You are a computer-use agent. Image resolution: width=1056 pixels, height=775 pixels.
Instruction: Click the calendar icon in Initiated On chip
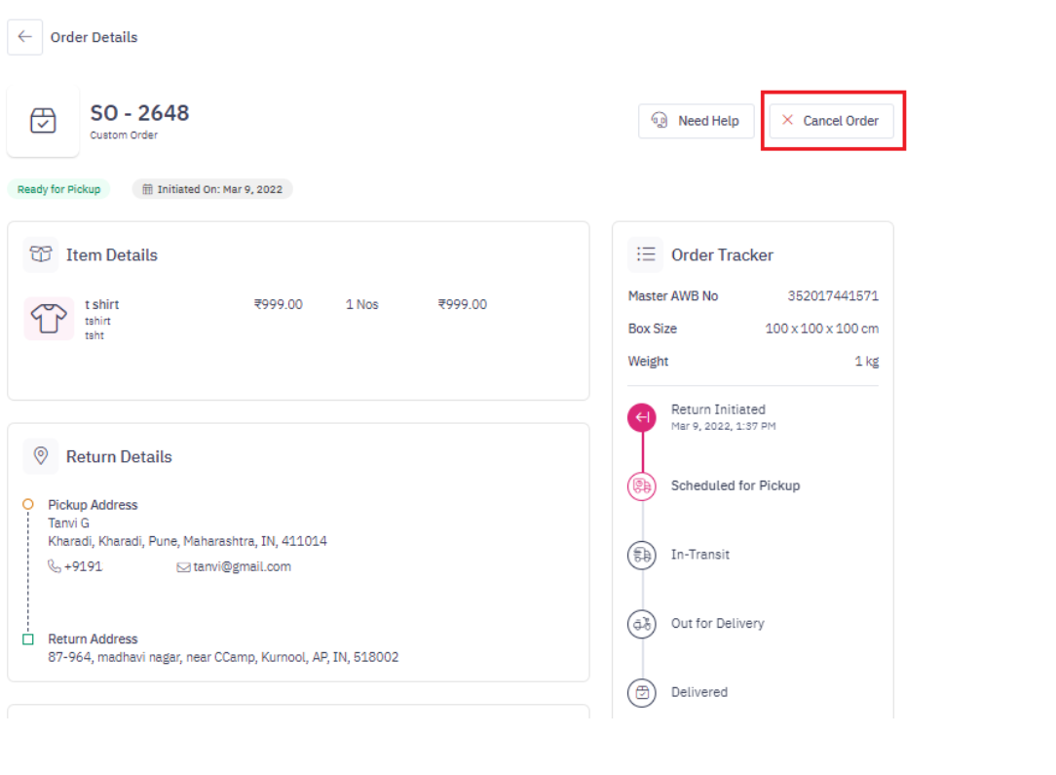pyautogui.click(x=147, y=189)
